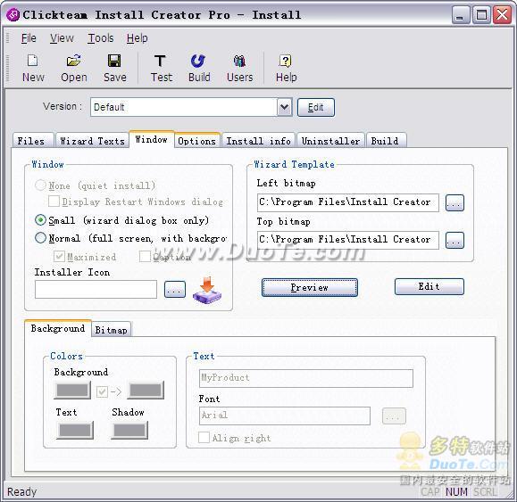The image size is (517, 502).
Task: Select None (quiet install) radio button
Action: tap(40, 185)
